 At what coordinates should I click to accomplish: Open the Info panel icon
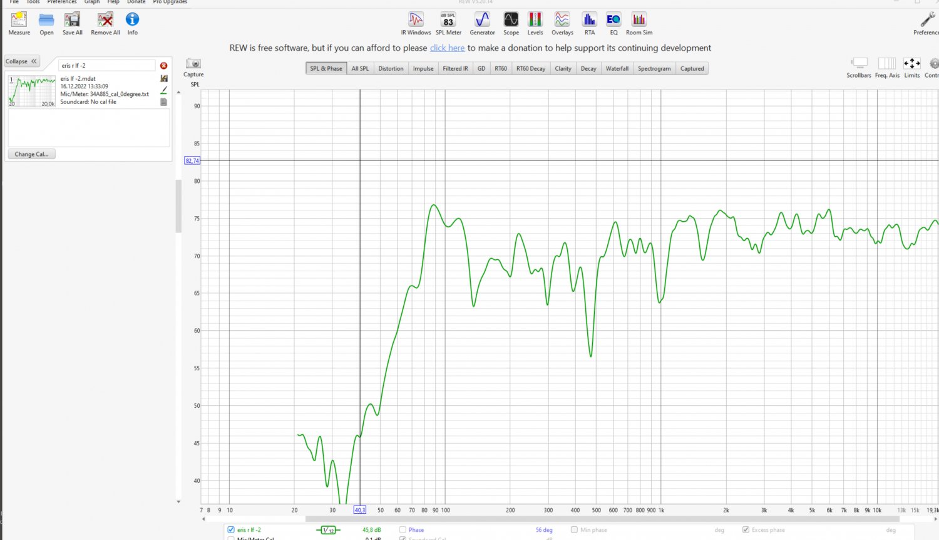pyautogui.click(x=133, y=24)
